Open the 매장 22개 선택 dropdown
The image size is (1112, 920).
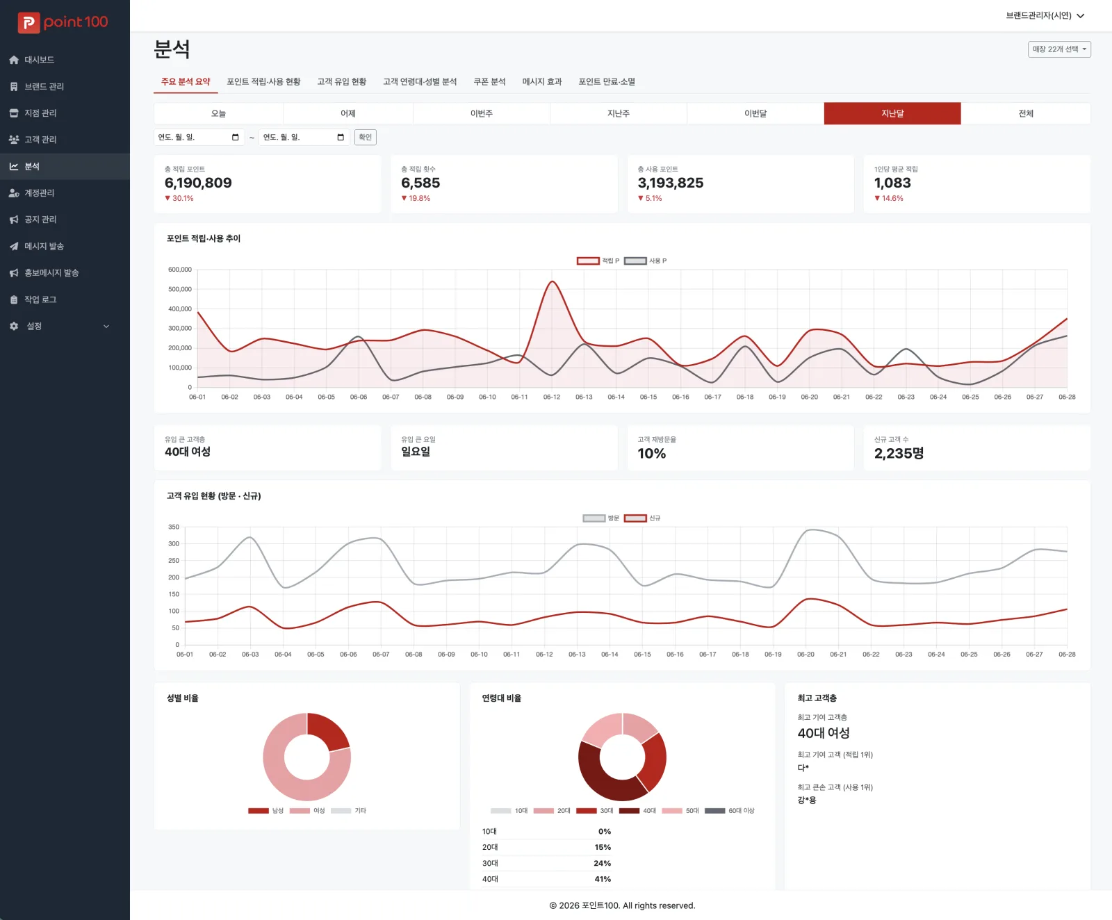coord(1059,49)
